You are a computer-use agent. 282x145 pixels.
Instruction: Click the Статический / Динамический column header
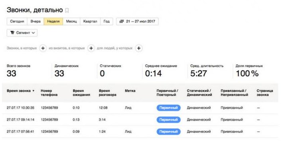(x=199, y=93)
